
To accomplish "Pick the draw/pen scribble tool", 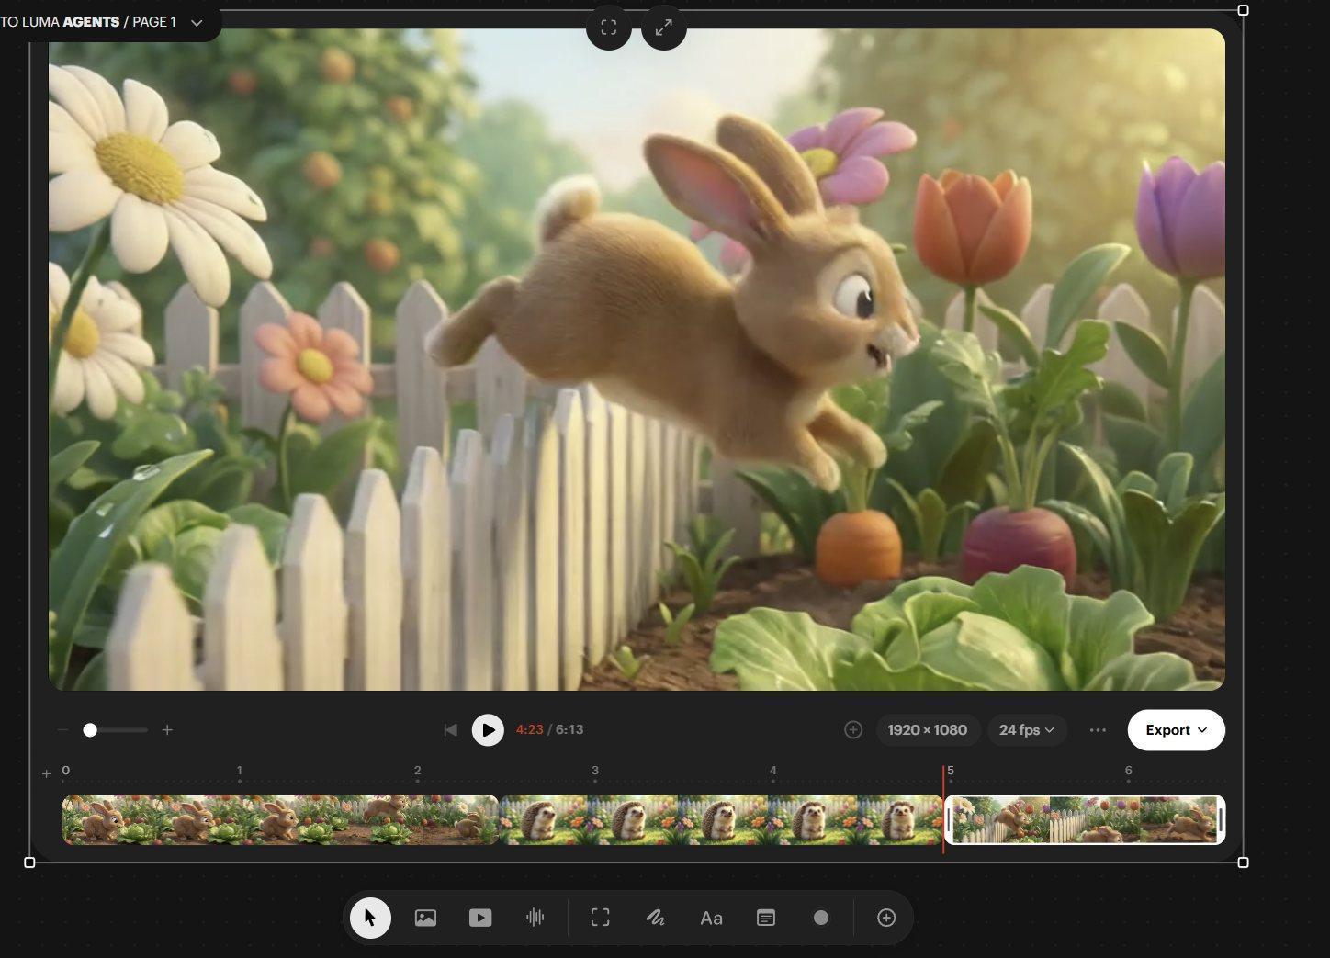I will click(x=655, y=918).
